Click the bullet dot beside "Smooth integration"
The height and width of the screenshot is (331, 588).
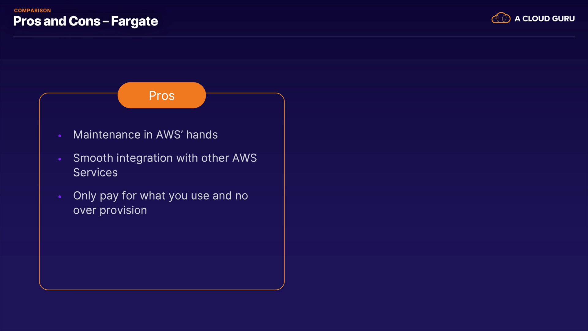[60, 159]
